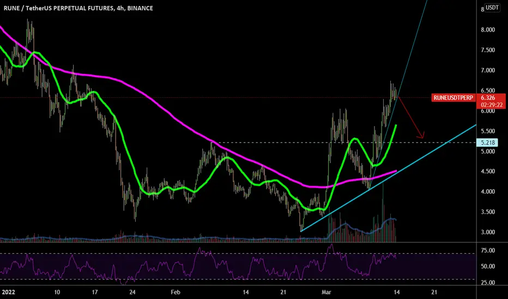Viewport: 508px width, 299px height.
Task: Click the RSI 75.00 axis label
Action: pyautogui.click(x=488, y=251)
